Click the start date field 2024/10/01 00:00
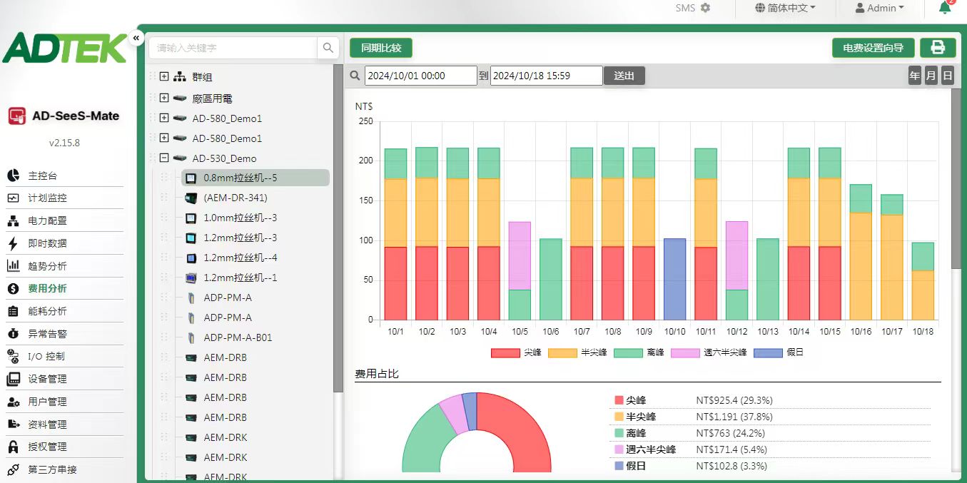967x483 pixels. point(421,76)
